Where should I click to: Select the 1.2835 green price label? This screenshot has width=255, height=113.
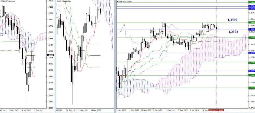click(252, 3)
